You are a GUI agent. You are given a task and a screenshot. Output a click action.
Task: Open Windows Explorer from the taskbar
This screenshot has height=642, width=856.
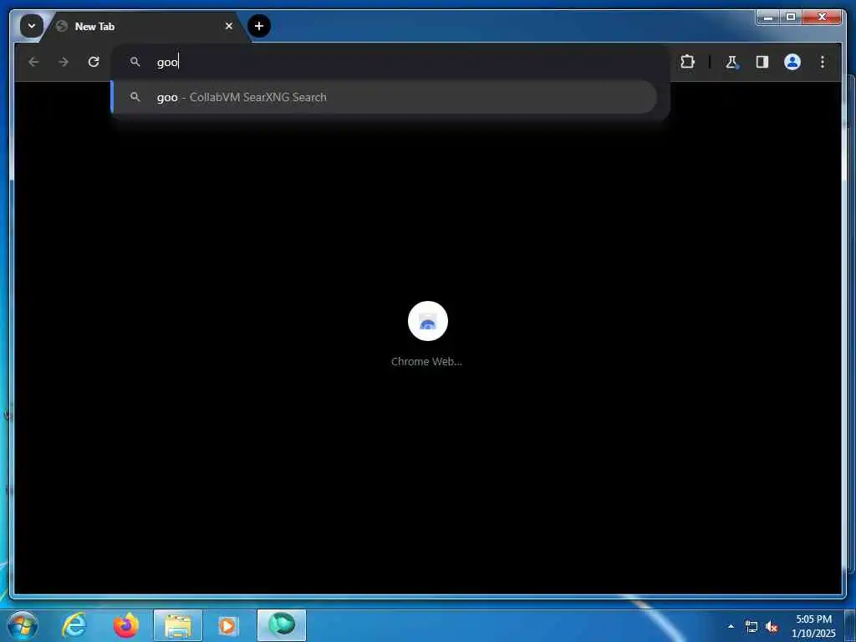point(178,625)
